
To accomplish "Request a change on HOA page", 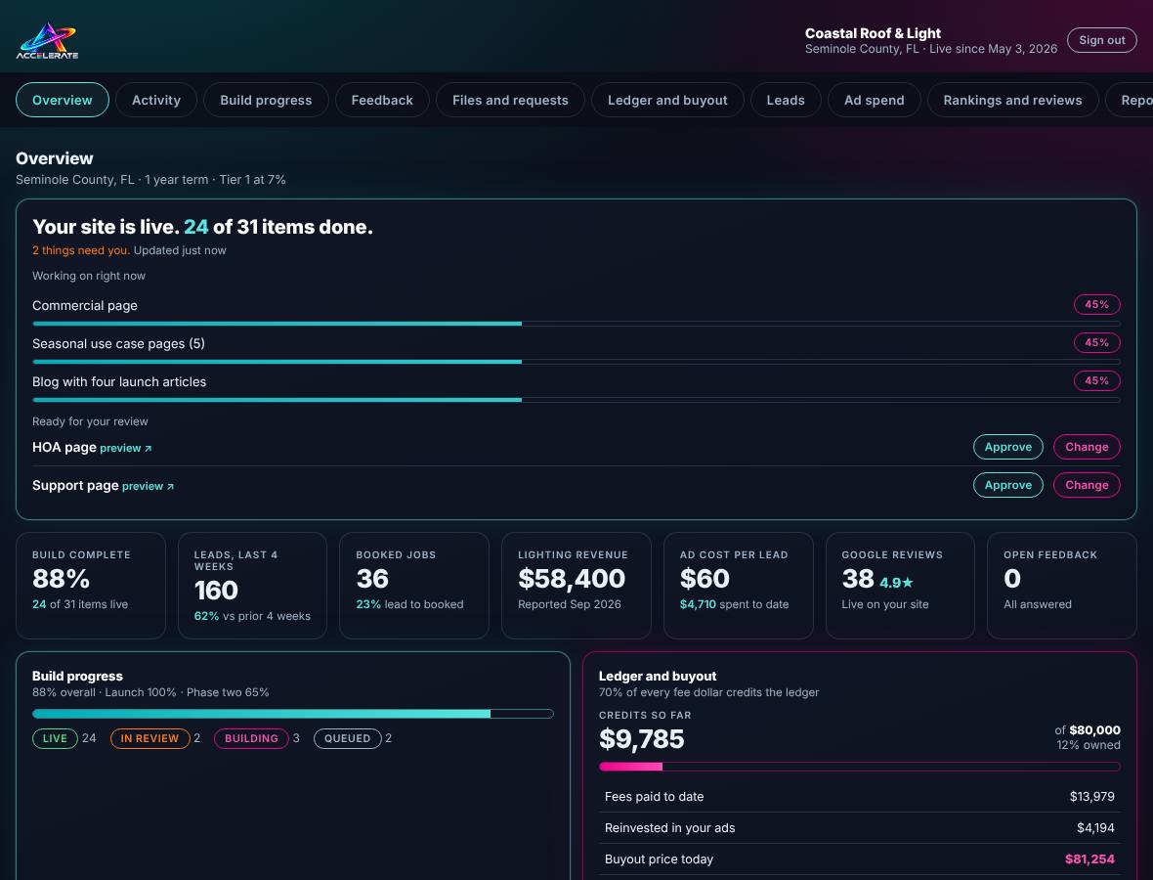I will (1087, 447).
